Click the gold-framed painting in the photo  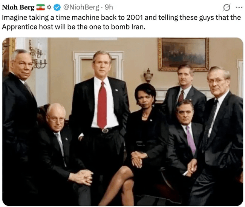click(184, 54)
